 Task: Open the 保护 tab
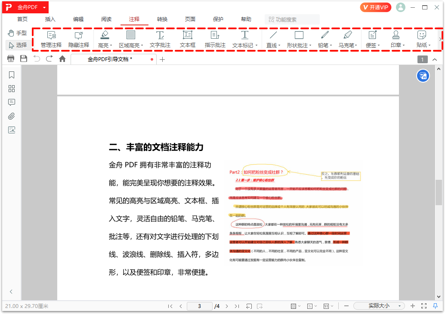coord(218,19)
